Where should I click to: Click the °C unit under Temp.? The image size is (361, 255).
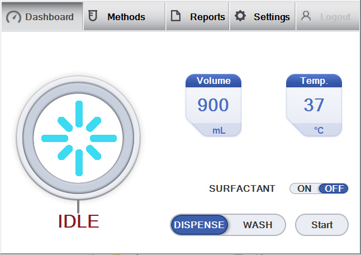coord(319,130)
